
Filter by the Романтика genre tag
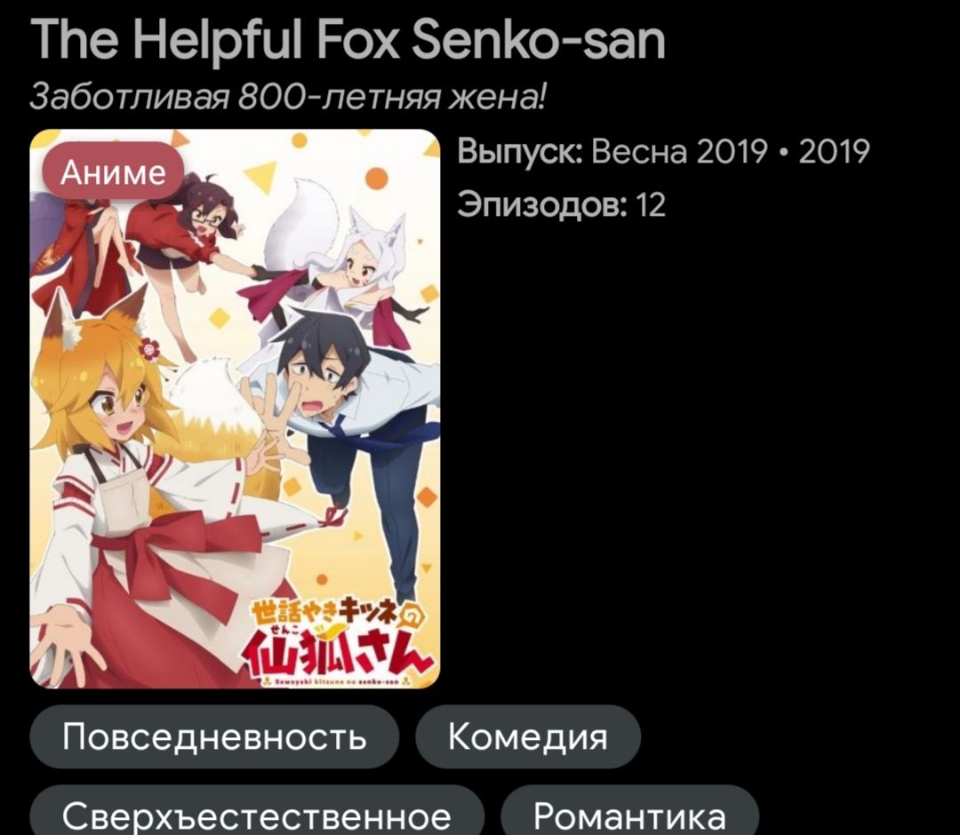coord(630,811)
